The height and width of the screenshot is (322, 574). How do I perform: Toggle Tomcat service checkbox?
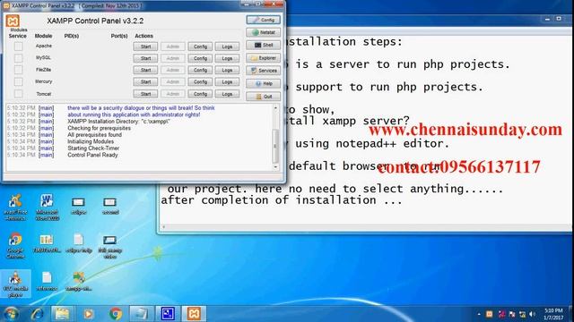click(18, 94)
